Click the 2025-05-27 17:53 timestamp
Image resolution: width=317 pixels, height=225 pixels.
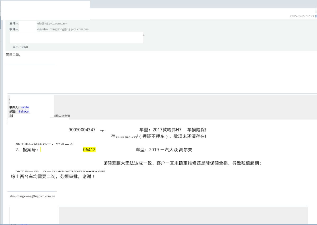[x=302, y=16]
